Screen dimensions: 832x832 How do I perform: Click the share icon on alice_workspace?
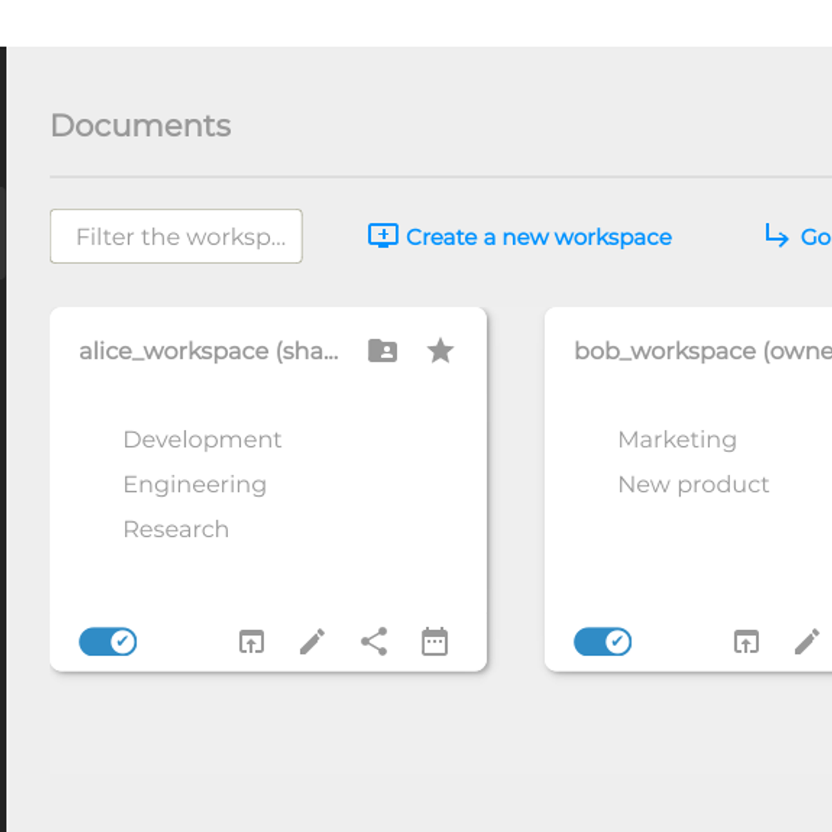(373, 642)
